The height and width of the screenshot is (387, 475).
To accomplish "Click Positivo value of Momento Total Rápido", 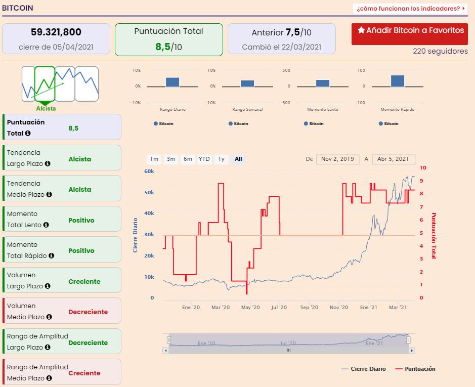I will (x=81, y=250).
